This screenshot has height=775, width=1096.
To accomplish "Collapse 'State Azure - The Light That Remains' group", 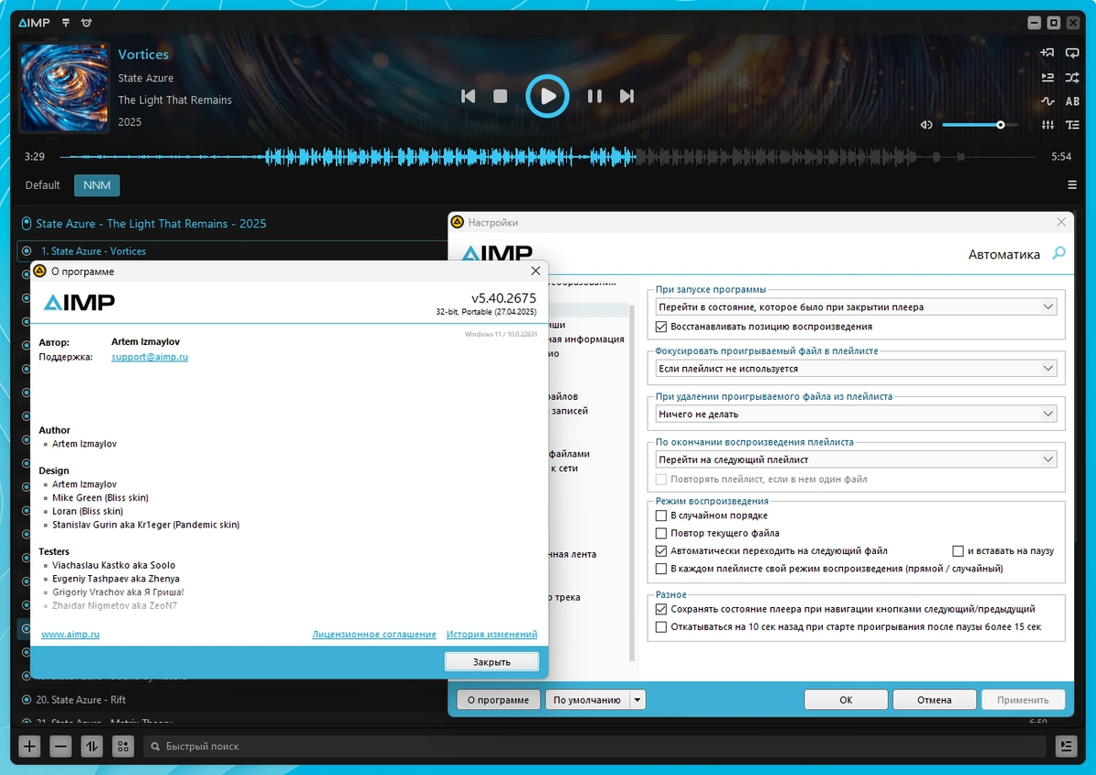I will tap(26, 224).
